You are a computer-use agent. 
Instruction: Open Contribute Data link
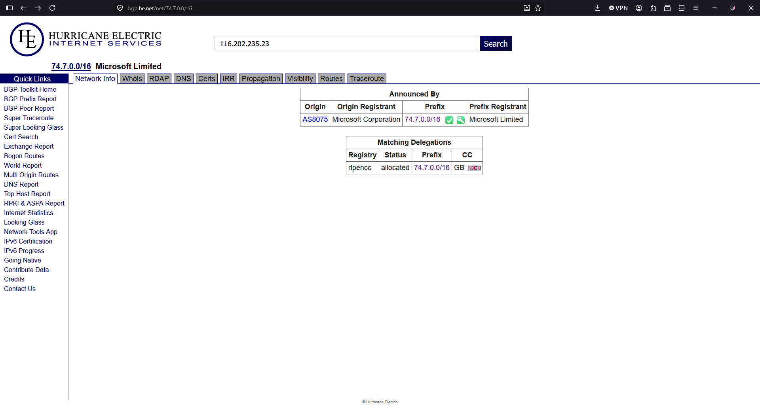click(x=27, y=270)
